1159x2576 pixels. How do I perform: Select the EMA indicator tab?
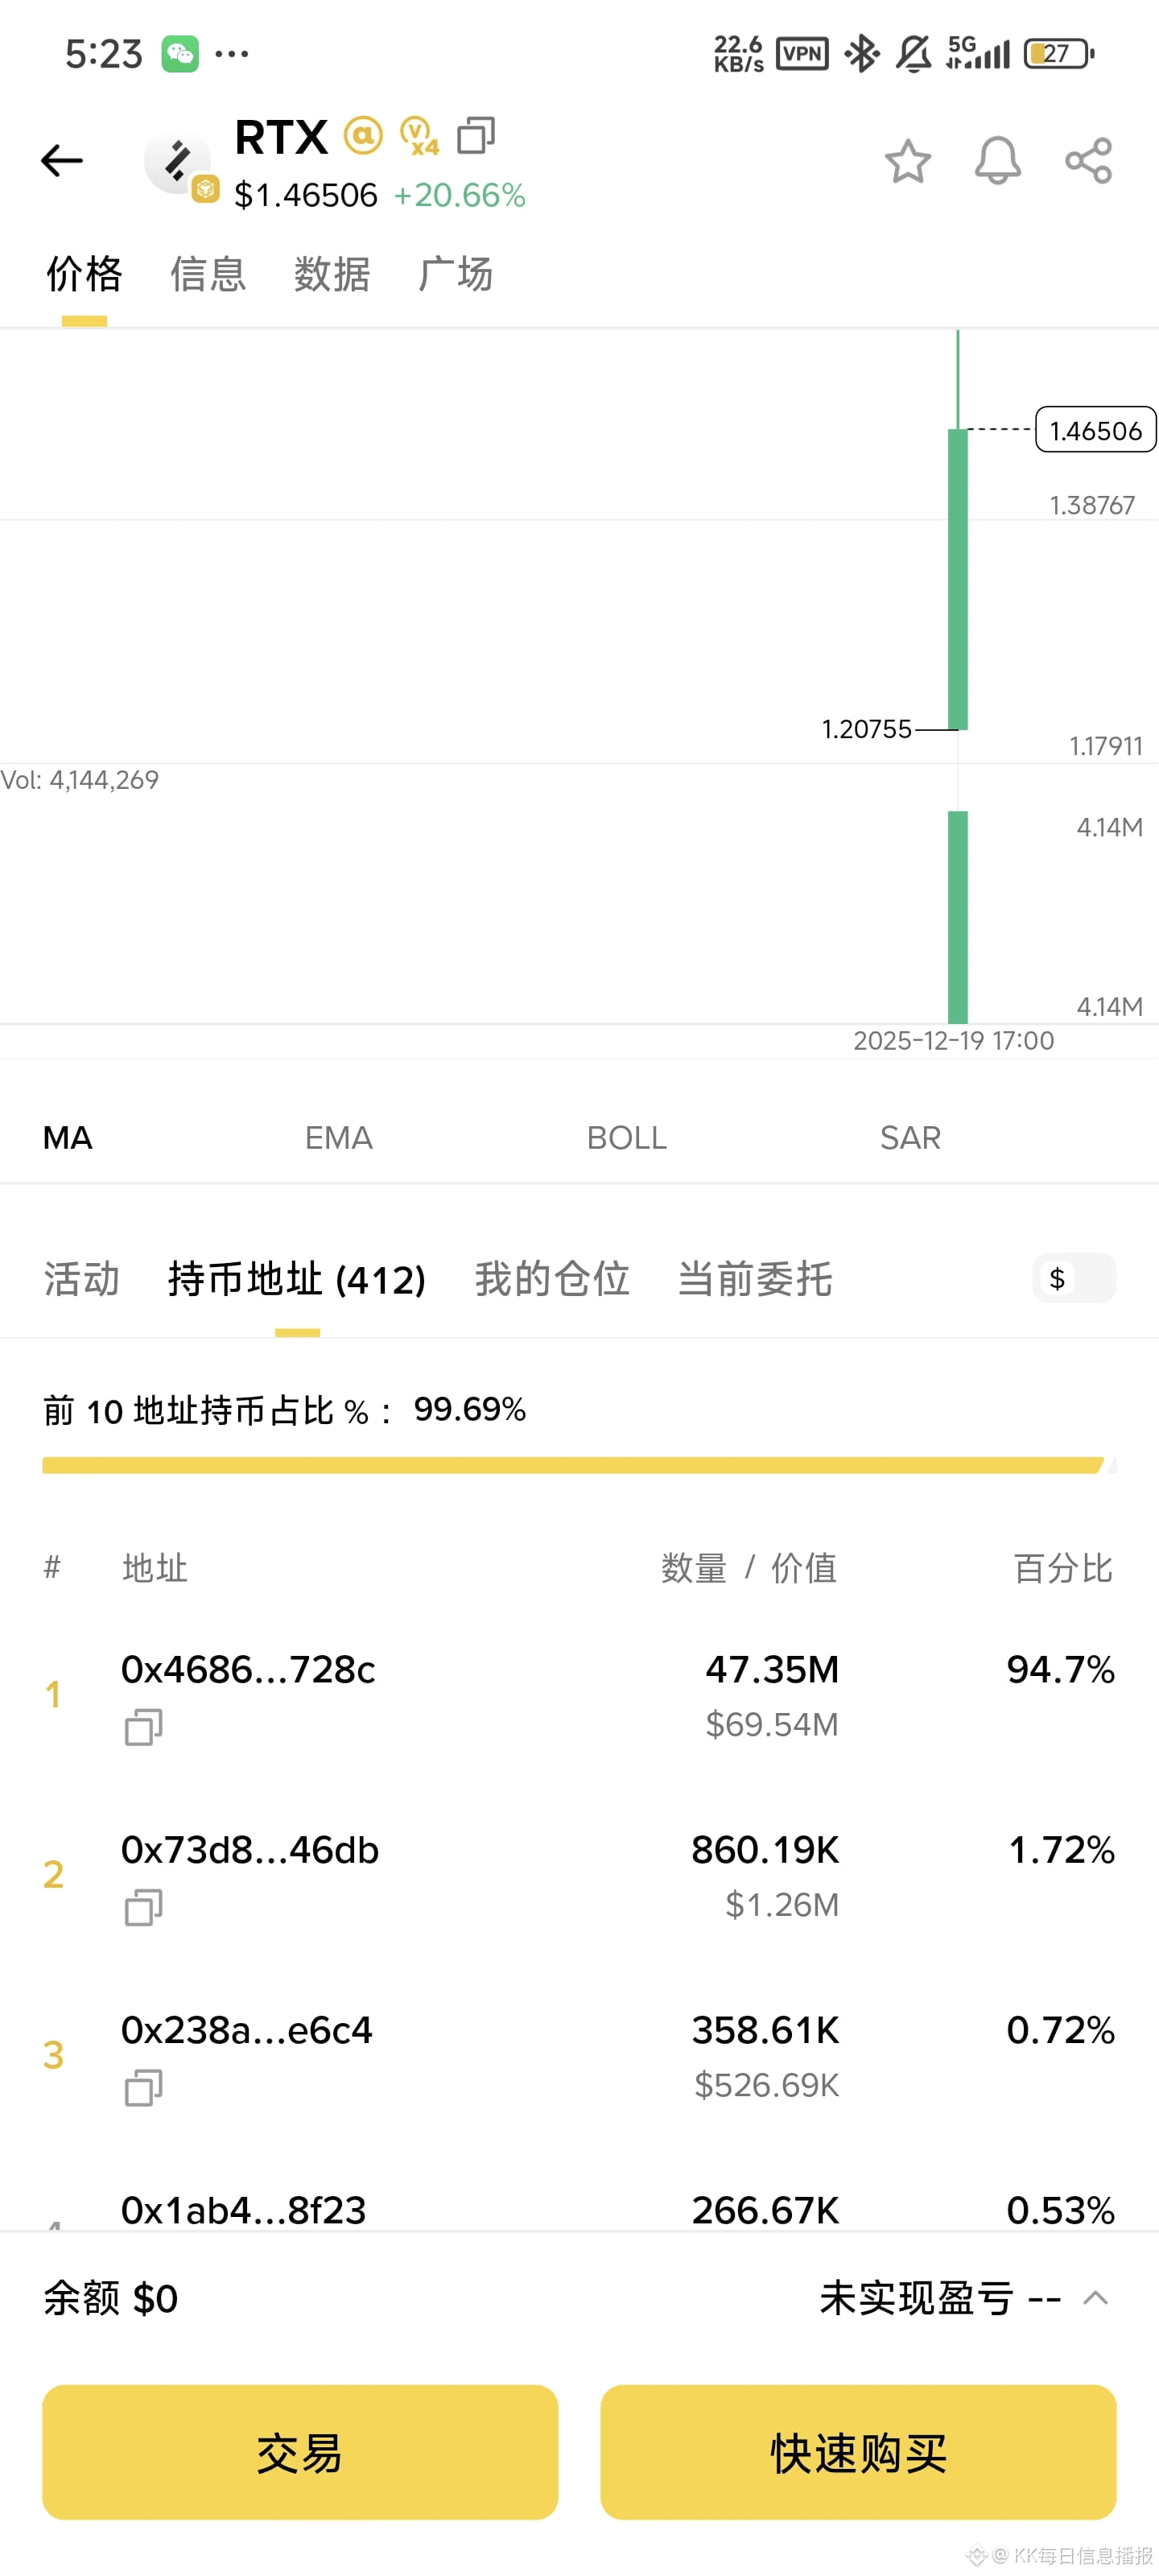click(x=338, y=1137)
